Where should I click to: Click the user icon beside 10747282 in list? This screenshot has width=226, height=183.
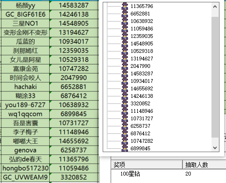(x=125, y=141)
